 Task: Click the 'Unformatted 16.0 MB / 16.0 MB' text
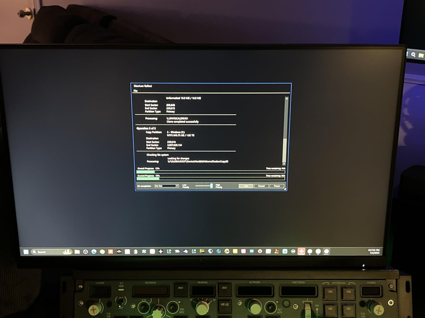pos(183,98)
